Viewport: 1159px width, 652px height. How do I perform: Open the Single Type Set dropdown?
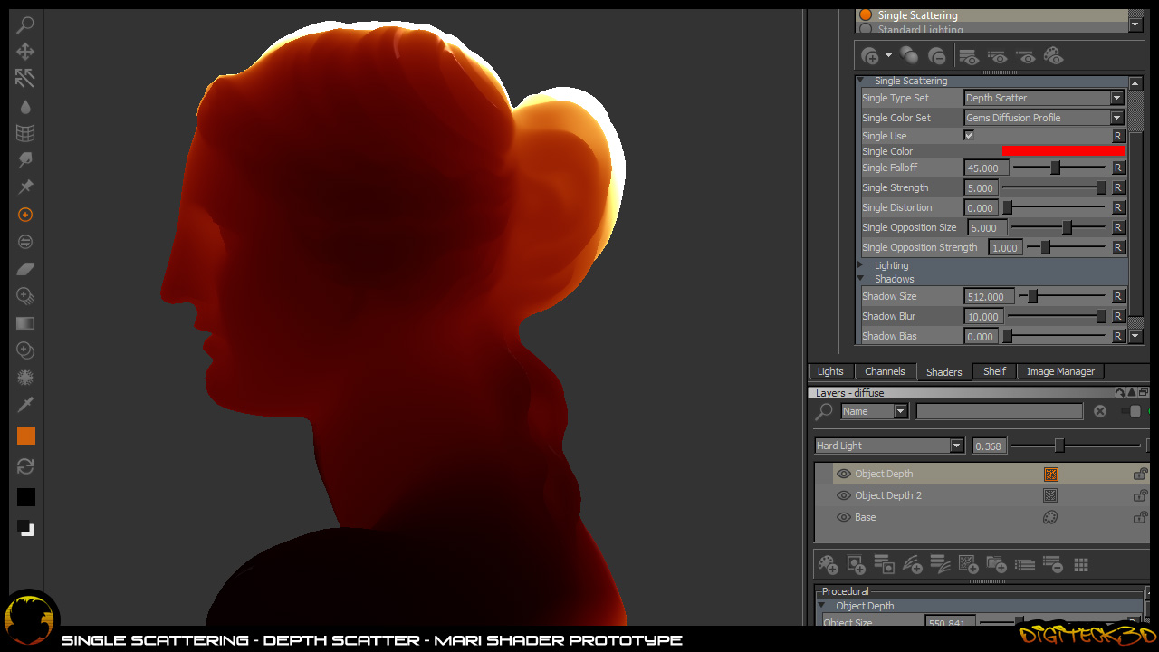click(x=1044, y=98)
